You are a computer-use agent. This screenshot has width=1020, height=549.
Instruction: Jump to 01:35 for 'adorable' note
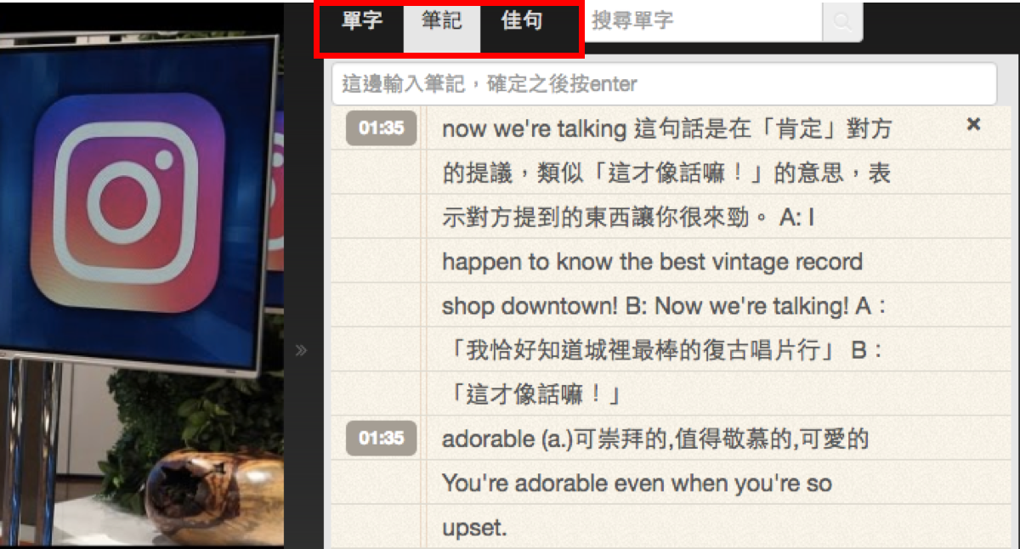coord(381,439)
